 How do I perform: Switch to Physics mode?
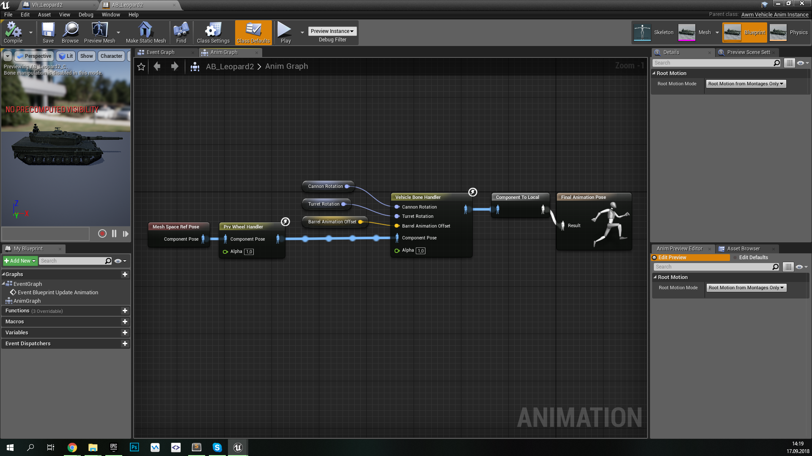789,33
